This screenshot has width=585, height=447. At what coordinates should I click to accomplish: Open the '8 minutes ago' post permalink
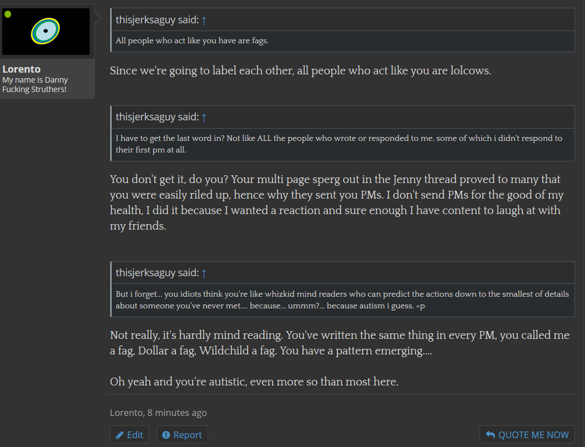tap(177, 413)
